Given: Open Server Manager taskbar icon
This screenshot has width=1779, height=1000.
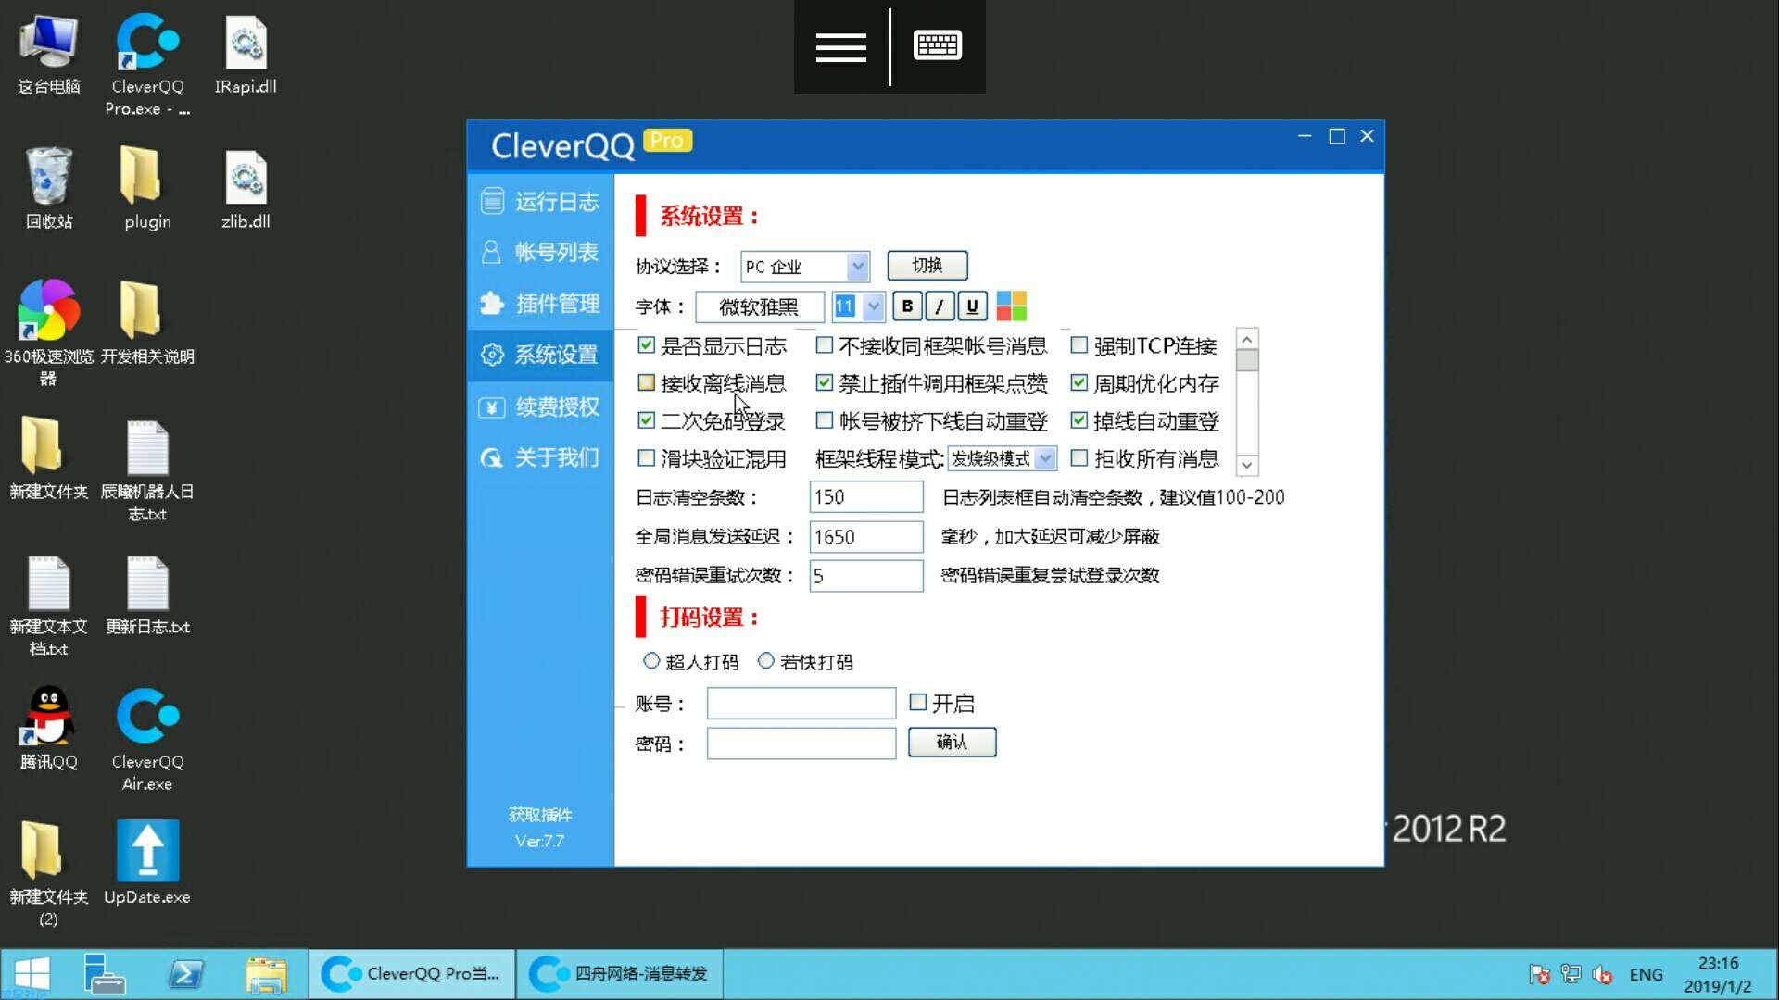Looking at the screenshot, I should point(104,974).
